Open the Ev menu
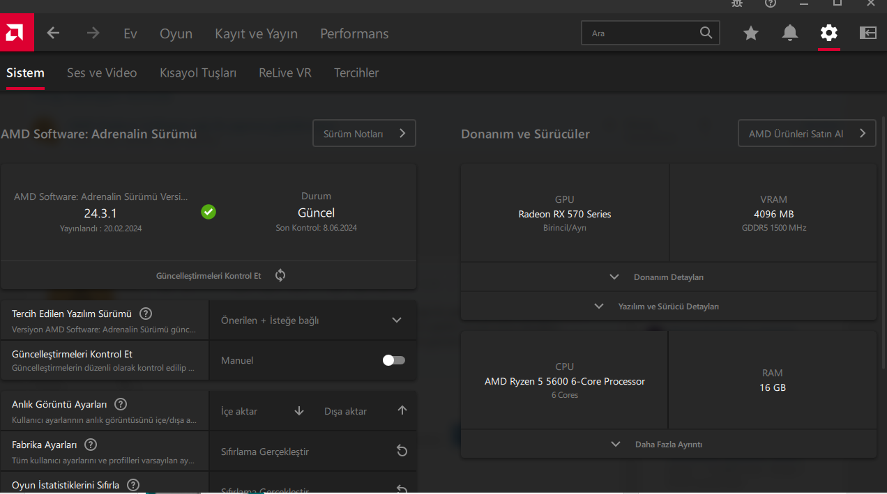Screen dimensions: 887x494 tap(130, 33)
